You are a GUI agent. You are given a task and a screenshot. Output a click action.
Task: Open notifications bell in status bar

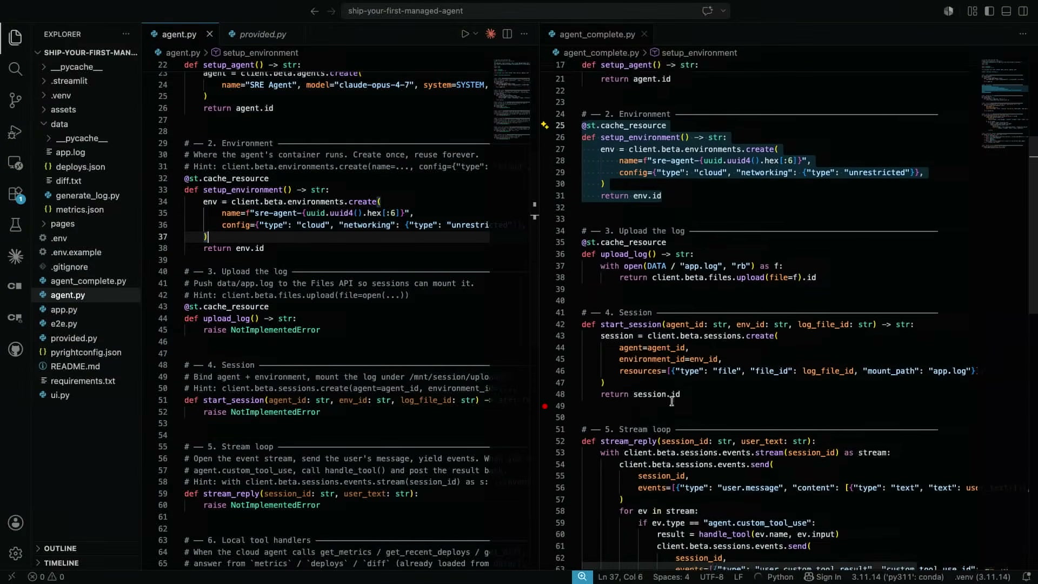(x=1026, y=577)
